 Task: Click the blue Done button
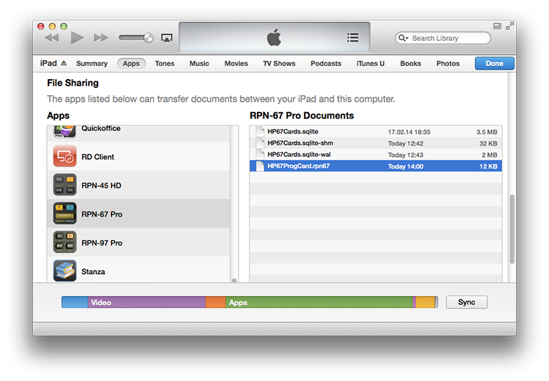click(x=495, y=64)
